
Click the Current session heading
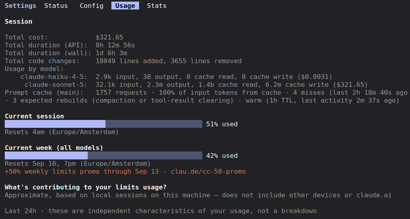pyautogui.click(x=34, y=116)
